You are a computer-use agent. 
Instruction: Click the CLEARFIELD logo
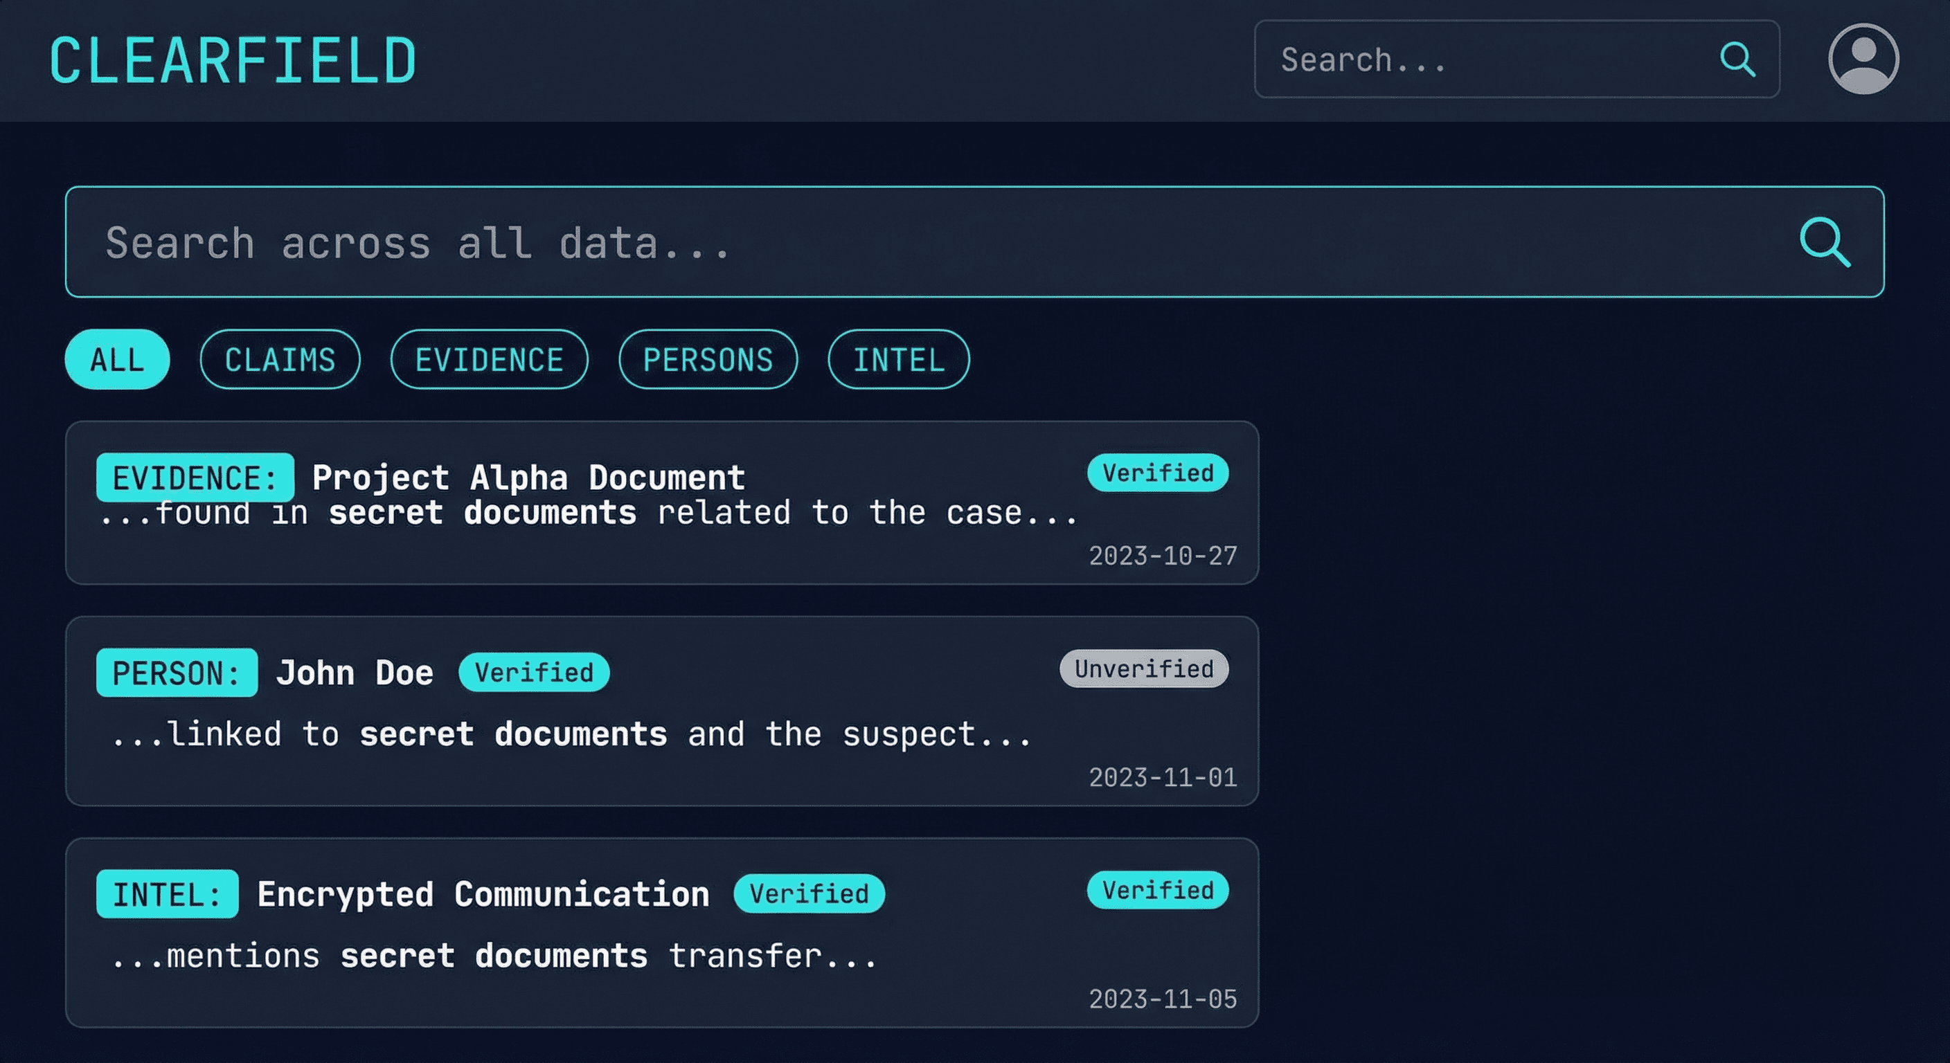pyautogui.click(x=230, y=59)
